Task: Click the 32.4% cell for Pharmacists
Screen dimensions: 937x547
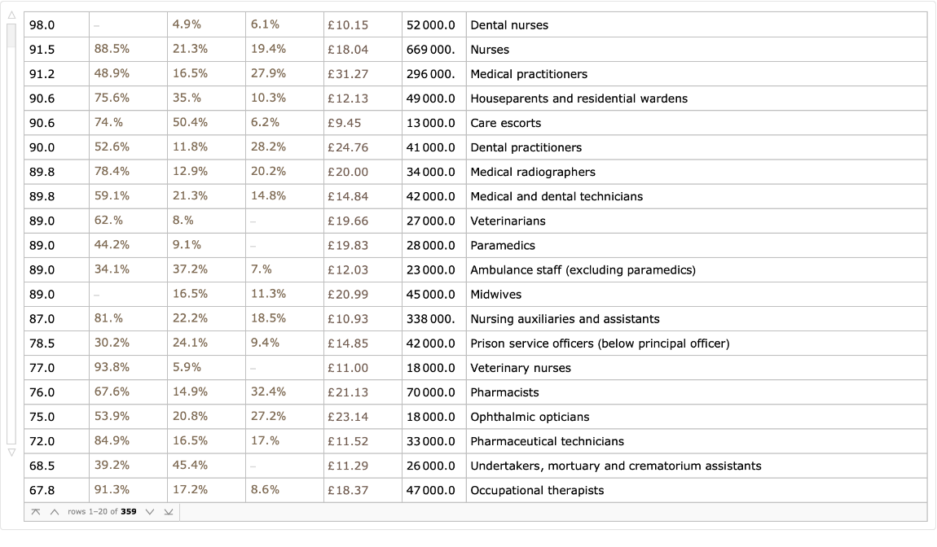Action: [x=268, y=392]
